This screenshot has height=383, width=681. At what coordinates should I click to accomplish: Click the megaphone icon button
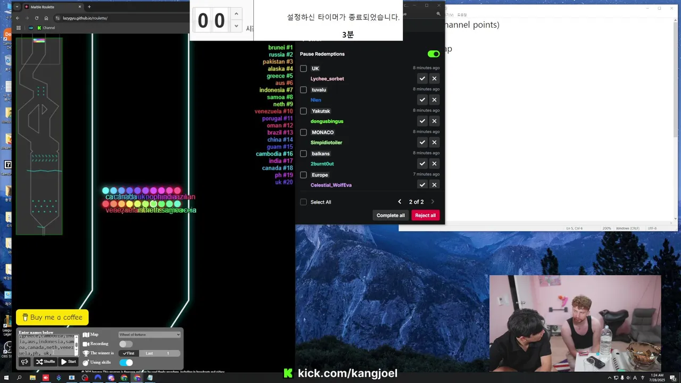click(x=24, y=362)
